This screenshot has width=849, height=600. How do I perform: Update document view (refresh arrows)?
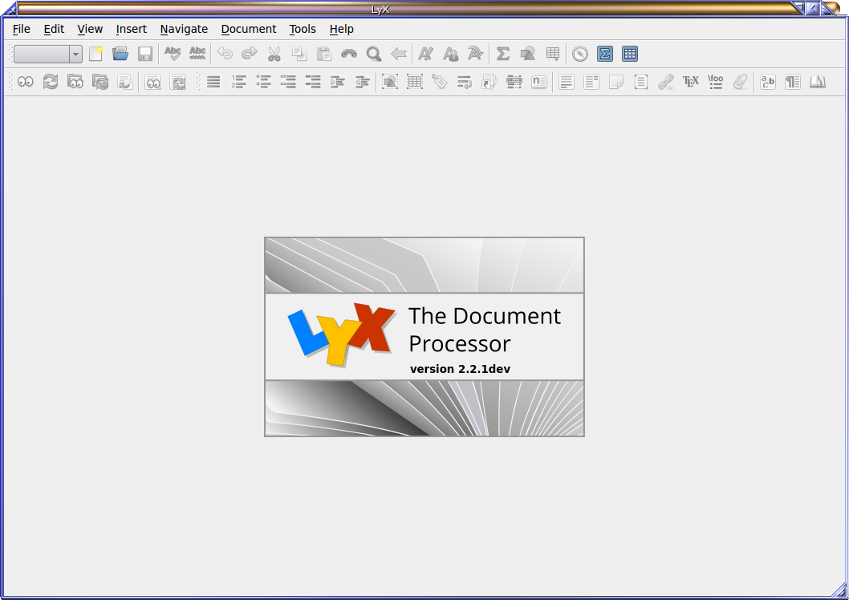tap(51, 82)
